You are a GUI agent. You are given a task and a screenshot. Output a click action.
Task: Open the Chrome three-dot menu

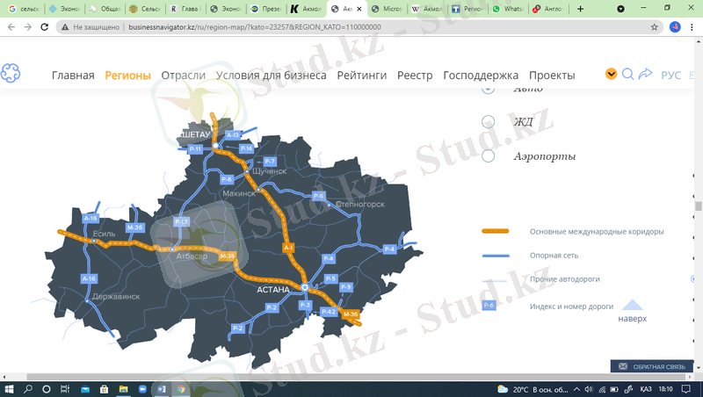click(x=692, y=27)
